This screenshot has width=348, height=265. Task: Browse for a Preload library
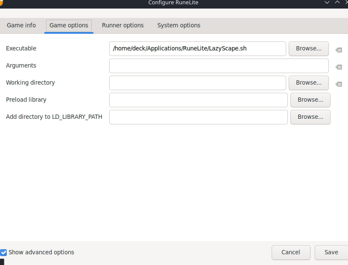click(310, 100)
